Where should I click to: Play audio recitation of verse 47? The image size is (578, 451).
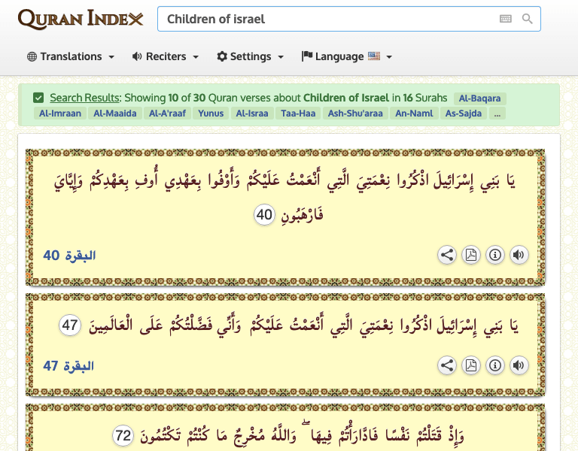point(519,365)
